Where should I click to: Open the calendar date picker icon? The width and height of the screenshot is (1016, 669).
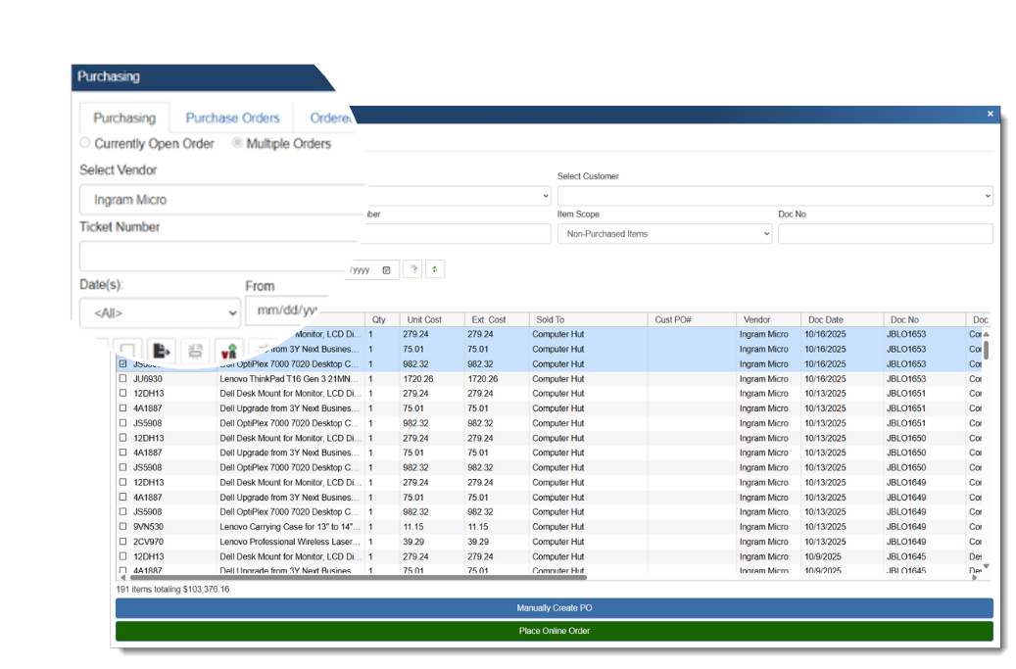(386, 269)
